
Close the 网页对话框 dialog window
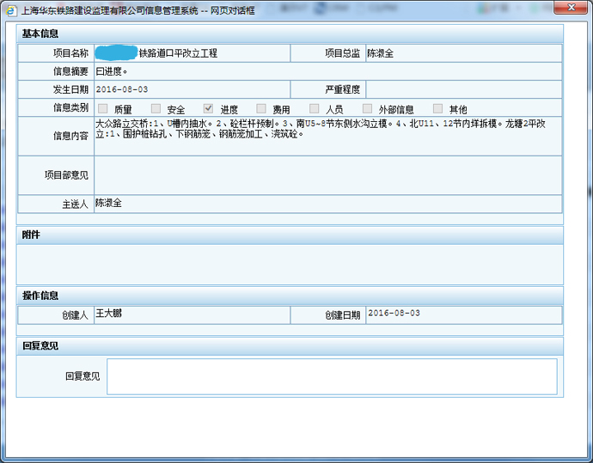click(567, 9)
